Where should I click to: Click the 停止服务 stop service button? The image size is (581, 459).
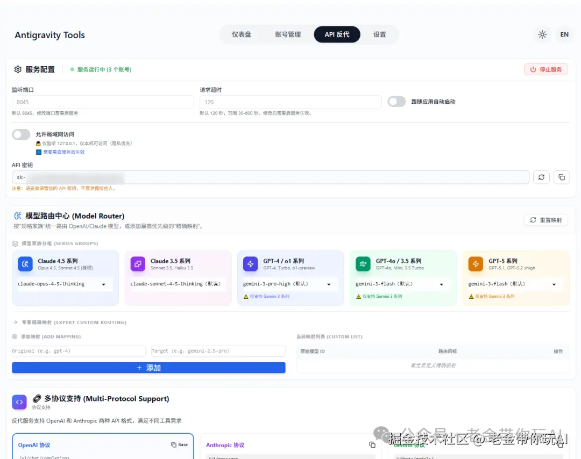click(x=546, y=69)
